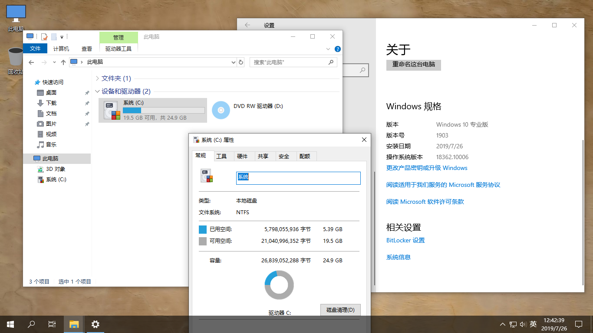Expand the 文件夹 group

pos(97,78)
